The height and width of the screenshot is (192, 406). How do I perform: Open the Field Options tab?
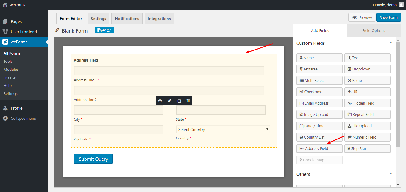point(374,30)
